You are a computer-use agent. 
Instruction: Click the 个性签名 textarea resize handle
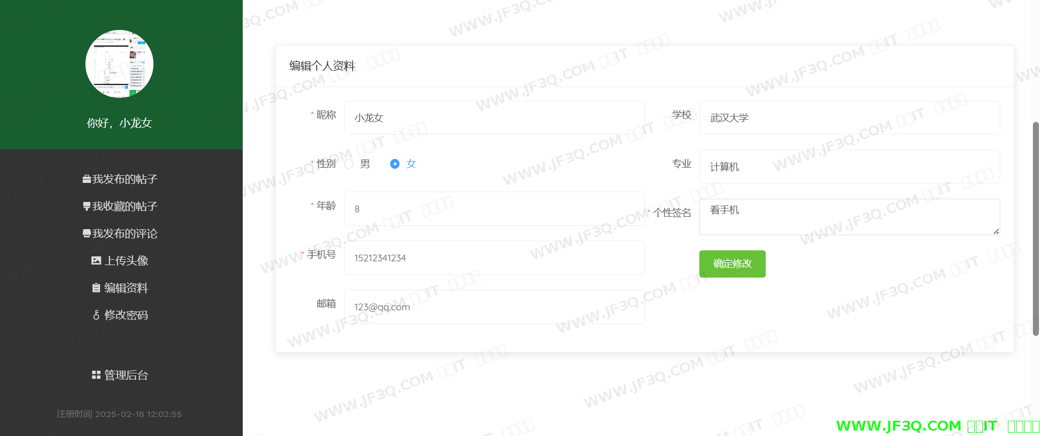click(x=996, y=231)
